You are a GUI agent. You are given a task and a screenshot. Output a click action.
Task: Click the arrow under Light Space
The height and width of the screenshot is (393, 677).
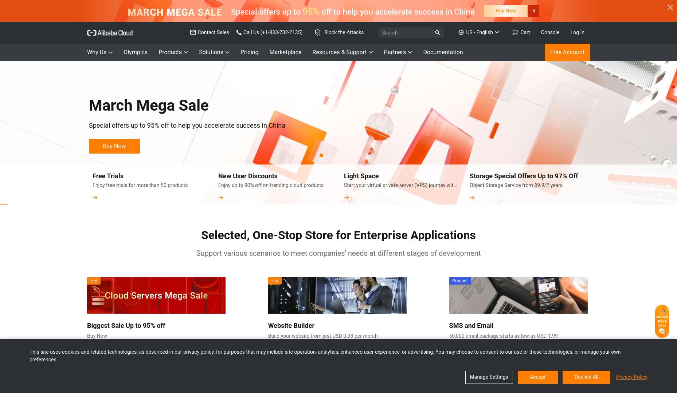click(x=347, y=198)
